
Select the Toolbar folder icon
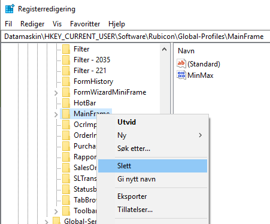[66, 211]
